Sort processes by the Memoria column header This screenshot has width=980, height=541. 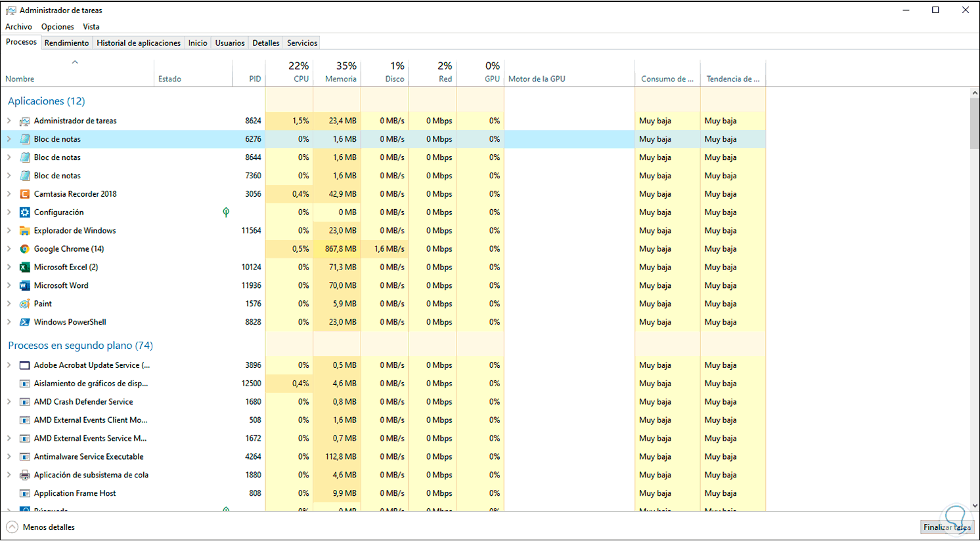pyautogui.click(x=340, y=72)
